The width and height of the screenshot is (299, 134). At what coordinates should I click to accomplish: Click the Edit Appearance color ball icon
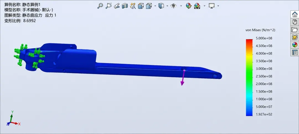pyautogui.click(x=189, y=6)
